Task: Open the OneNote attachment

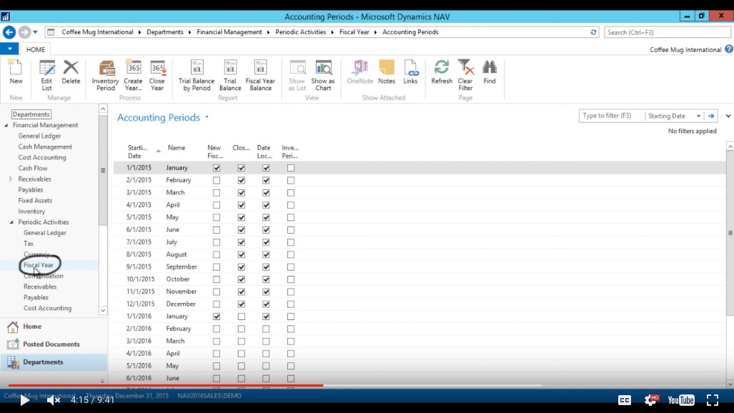Action: (x=360, y=71)
